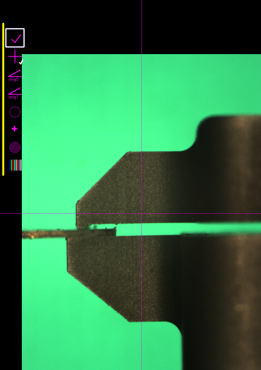Select the small bold cross marker
Viewport: 261px width, 370px height.
[15, 129]
